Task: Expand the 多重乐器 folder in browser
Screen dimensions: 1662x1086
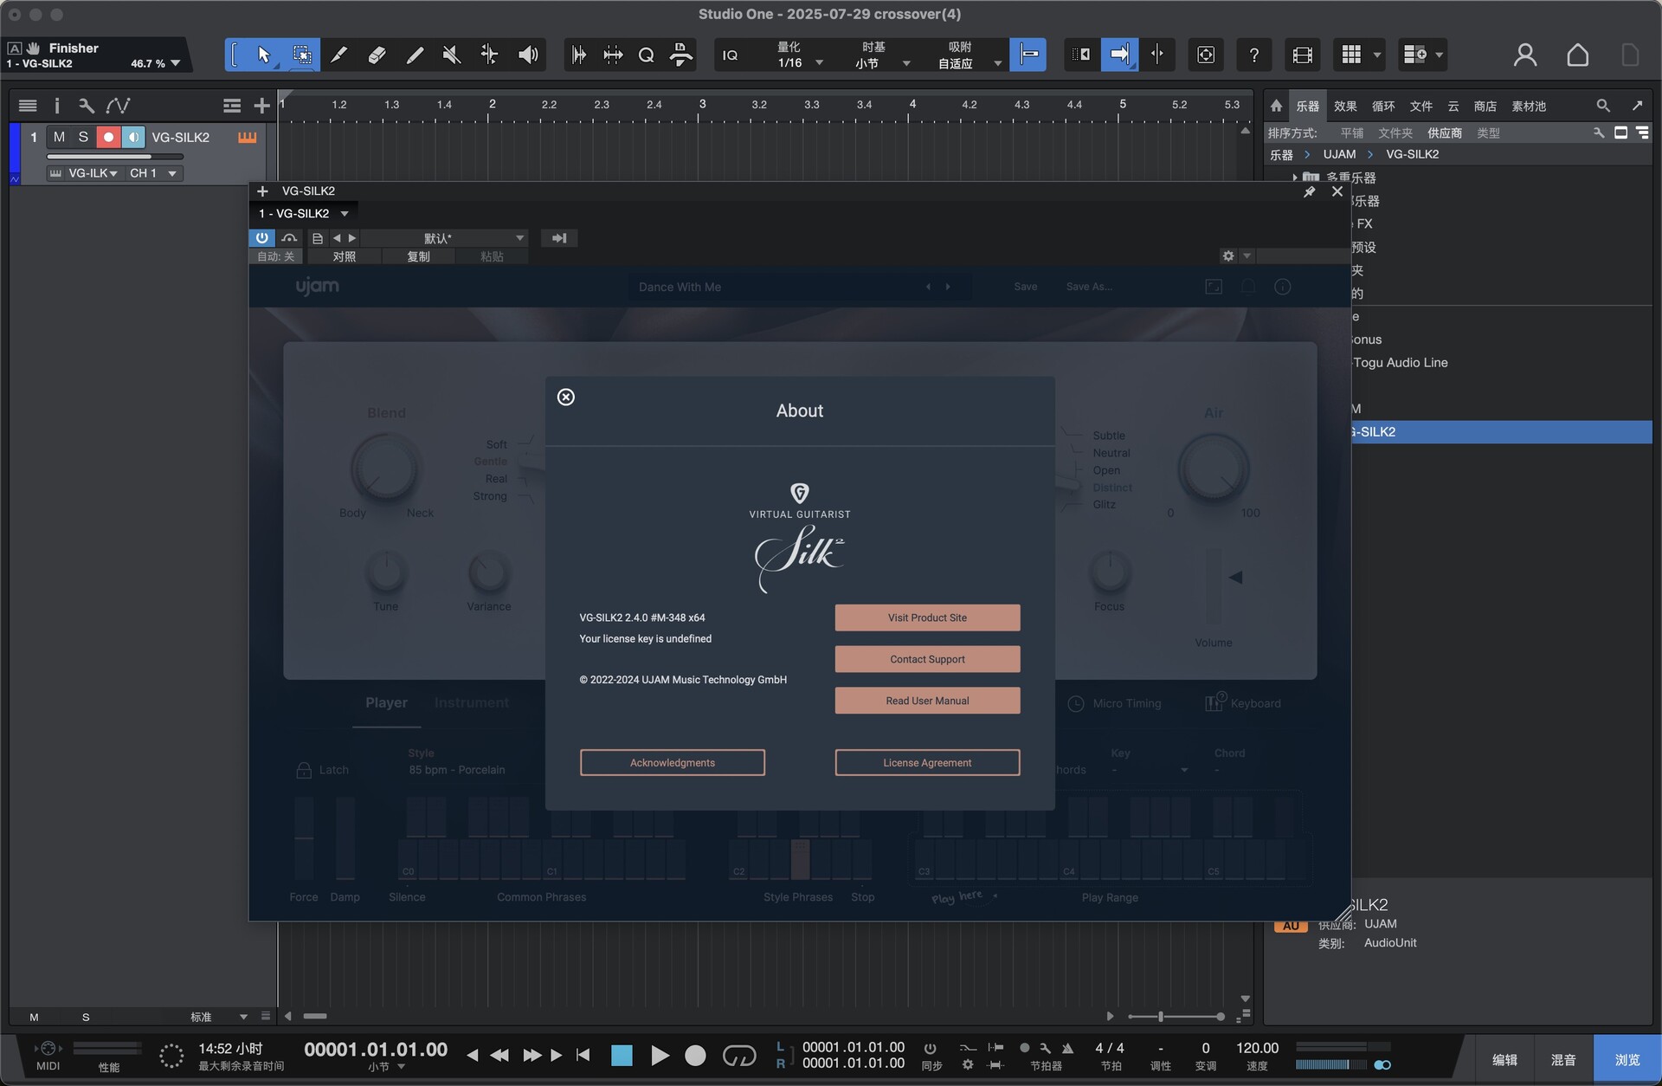Action: coord(1295,178)
